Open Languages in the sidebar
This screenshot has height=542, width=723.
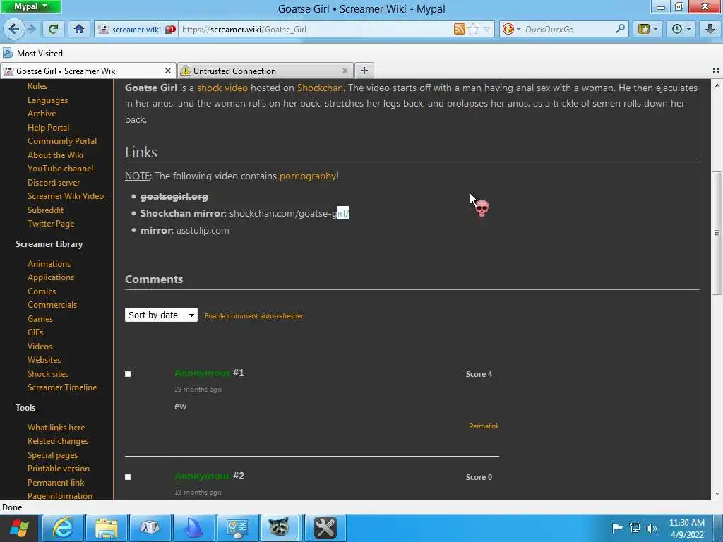47,100
